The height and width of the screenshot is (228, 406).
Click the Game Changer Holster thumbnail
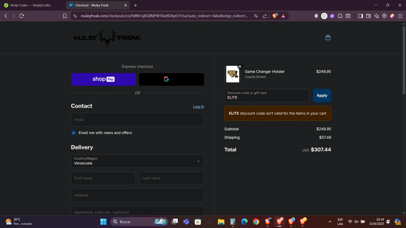pyautogui.click(x=233, y=74)
